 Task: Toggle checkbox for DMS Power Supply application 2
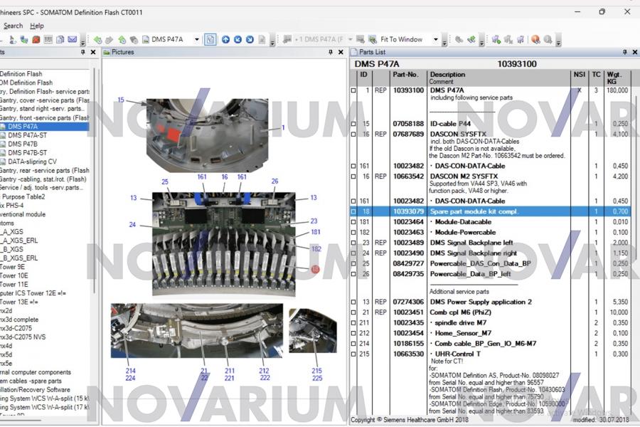(x=353, y=302)
